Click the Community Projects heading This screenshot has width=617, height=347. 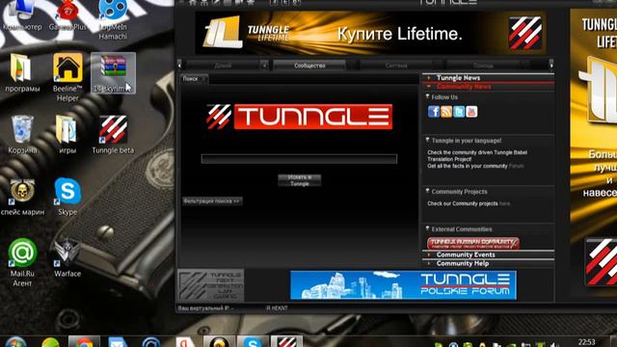[x=459, y=192]
